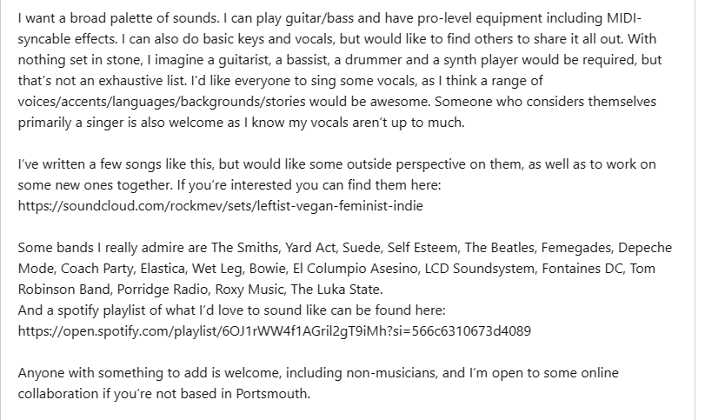Click on Porridge Radio in the list

(162, 290)
